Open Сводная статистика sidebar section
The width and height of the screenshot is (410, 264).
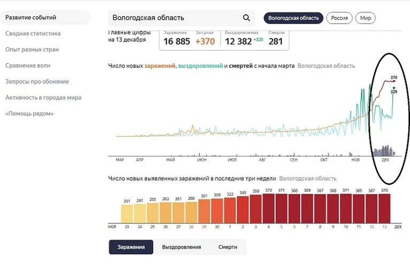pos(33,34)
